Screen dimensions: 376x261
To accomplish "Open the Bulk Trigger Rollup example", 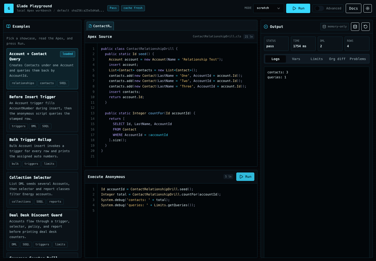I will pyautogui.click(x=42, y=152).
